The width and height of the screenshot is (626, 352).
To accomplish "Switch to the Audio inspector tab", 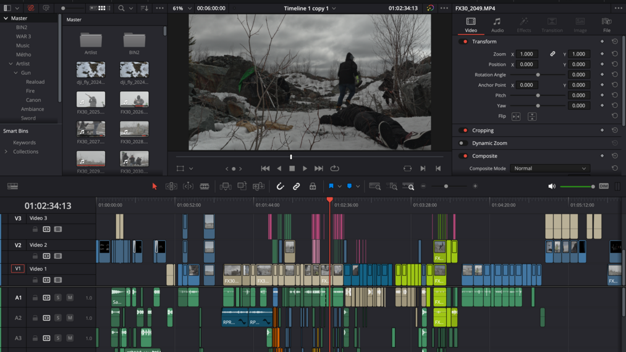I will pyautogui.click(x=497, y=25).
